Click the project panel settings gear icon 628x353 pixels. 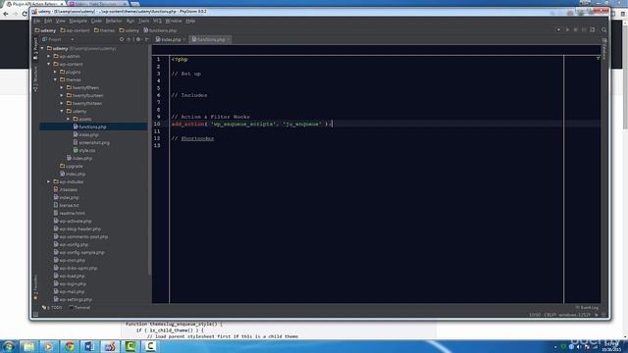point(138,39)
